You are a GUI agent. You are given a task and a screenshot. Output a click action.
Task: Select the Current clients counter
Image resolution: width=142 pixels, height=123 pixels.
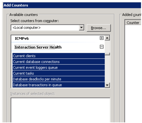pos(59,56)
